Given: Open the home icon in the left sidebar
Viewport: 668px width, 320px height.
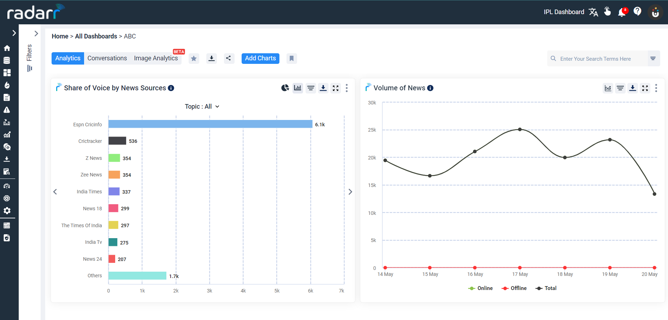Looking at the screenshot, I should [7, 48].
